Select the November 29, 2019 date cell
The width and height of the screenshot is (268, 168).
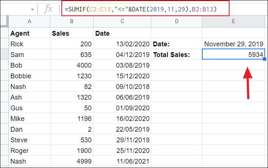[x=233, y=44]
